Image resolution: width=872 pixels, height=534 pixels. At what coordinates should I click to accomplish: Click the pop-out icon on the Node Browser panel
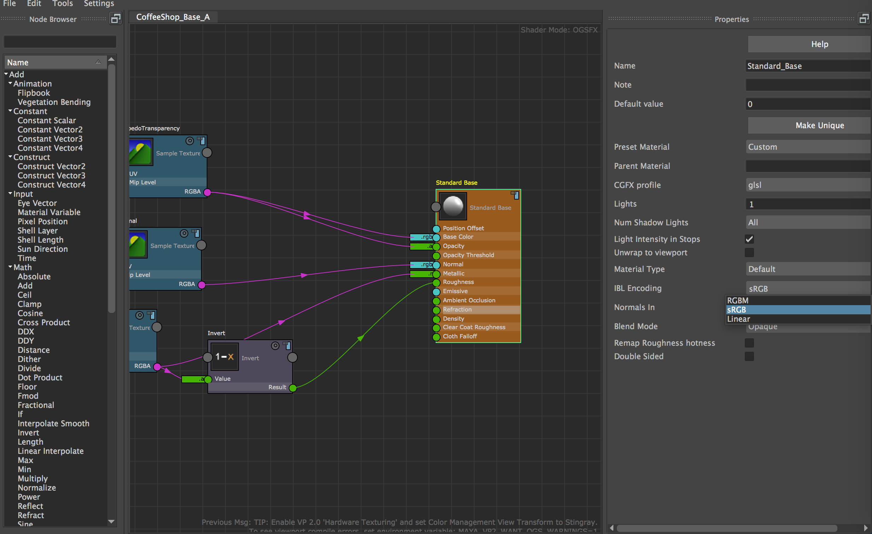point(115,18)
